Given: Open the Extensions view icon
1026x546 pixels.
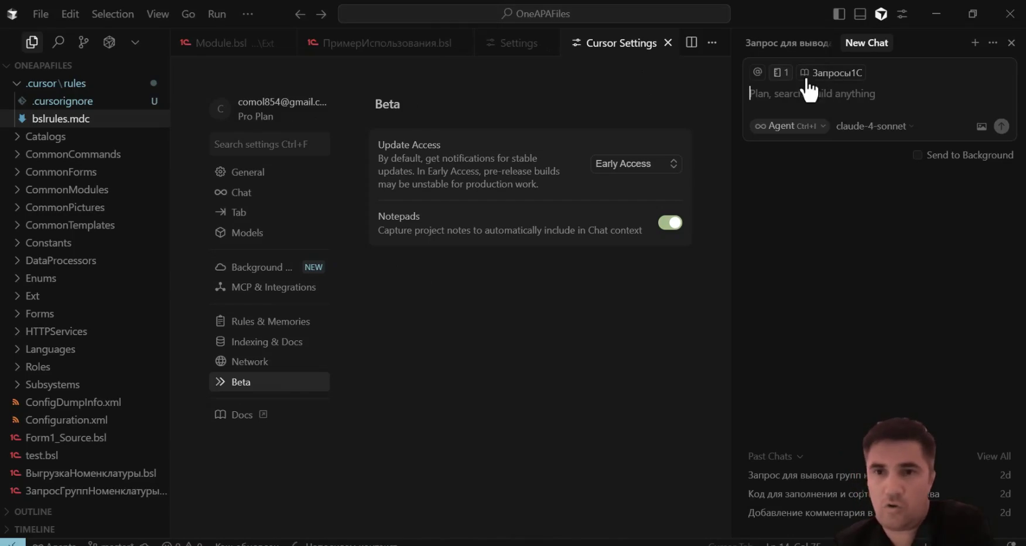Looking at the screenshot, I should [109, 42].
